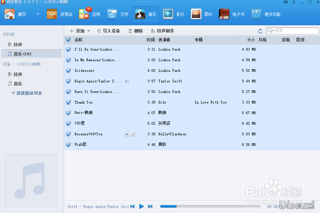Open the 更多功能 tools icon
The image size is (320, 213).
click(x=256, y=14)
